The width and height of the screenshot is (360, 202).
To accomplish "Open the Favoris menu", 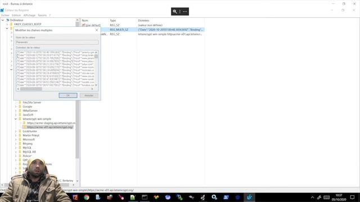I will point(42,15).
